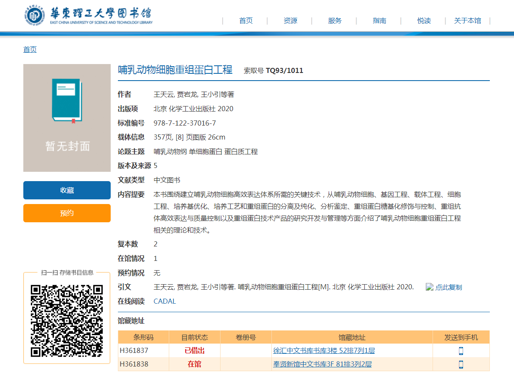Click the QR code image

point(67,320)
